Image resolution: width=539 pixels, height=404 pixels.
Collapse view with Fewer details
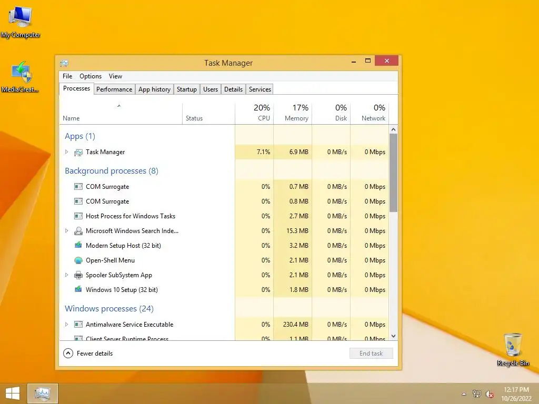(88, 353)
